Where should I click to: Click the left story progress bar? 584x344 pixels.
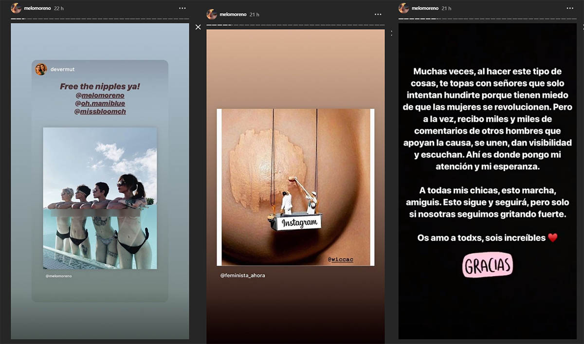(100, 19)
